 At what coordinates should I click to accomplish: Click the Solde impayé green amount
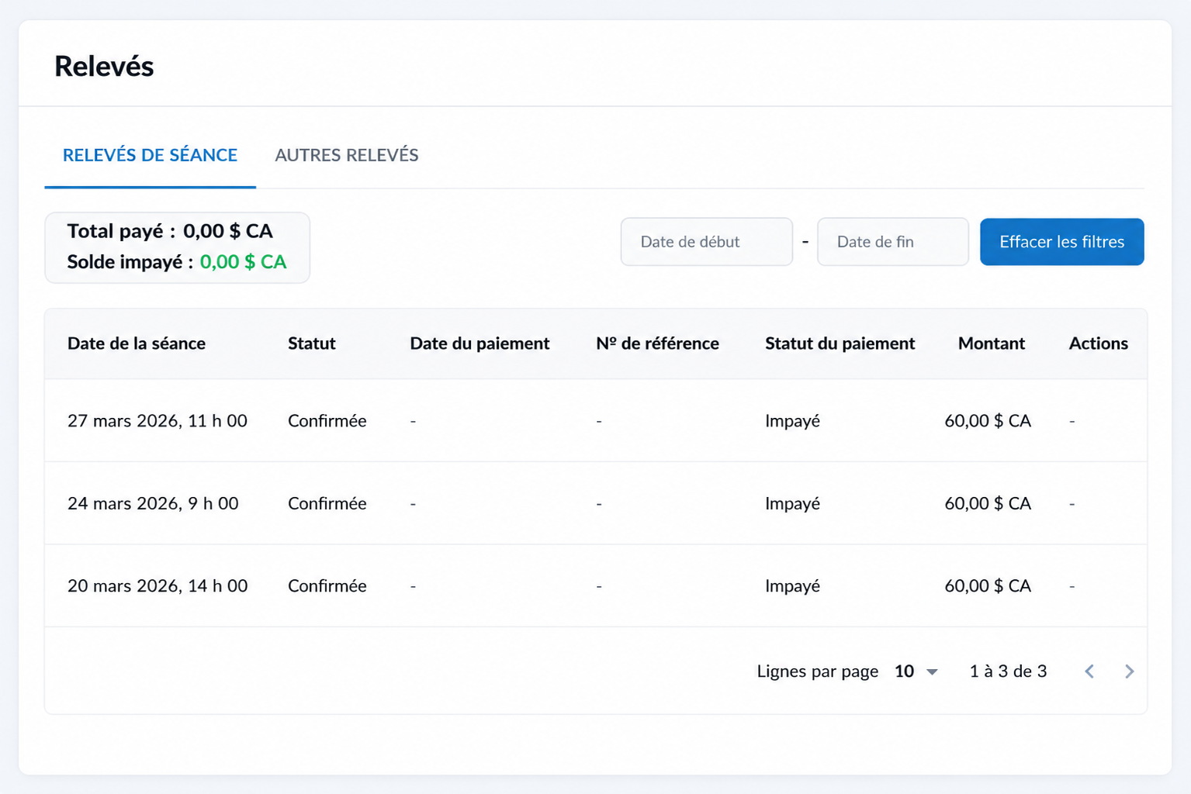(x=243, y=262)
